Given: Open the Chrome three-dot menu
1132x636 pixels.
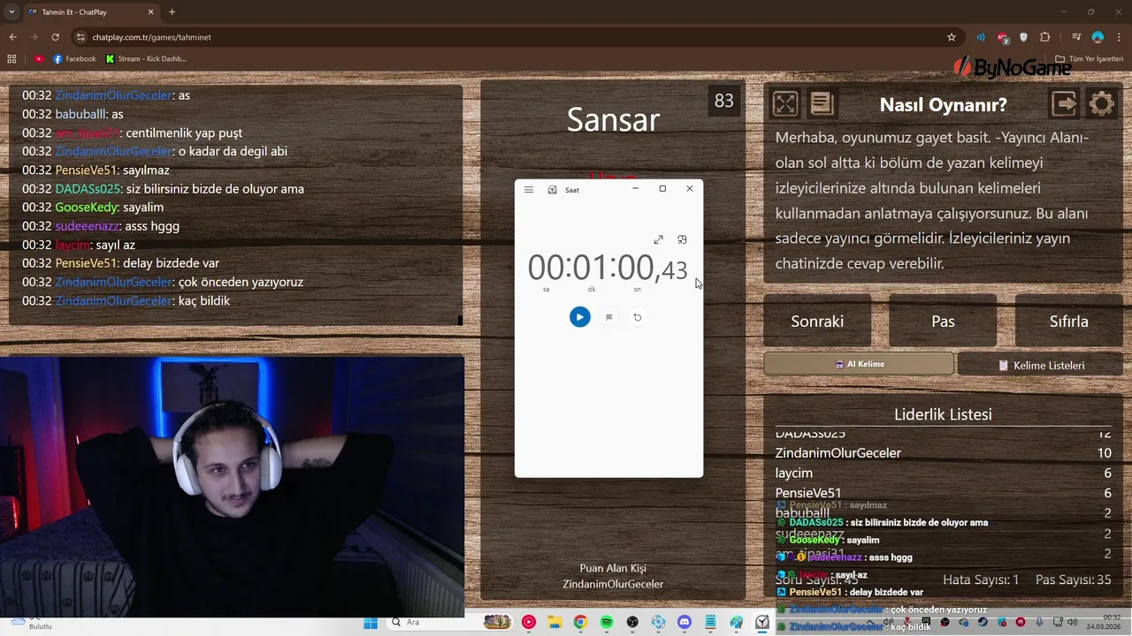Looking at the screenshot, I should coord(1119,37).
